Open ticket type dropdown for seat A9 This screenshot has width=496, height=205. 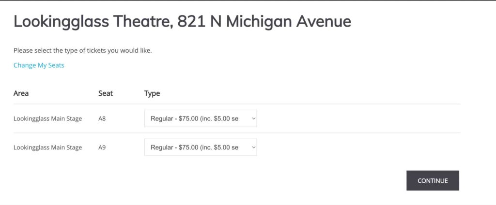point(201,147)
